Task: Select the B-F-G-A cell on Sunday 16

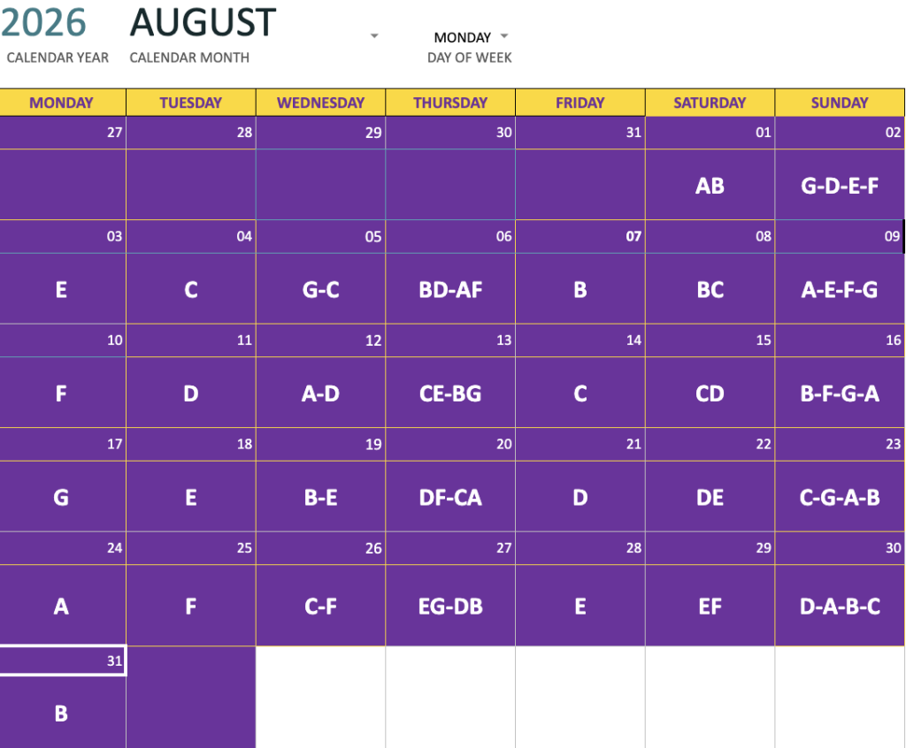Action: click(x=840, y=393)
